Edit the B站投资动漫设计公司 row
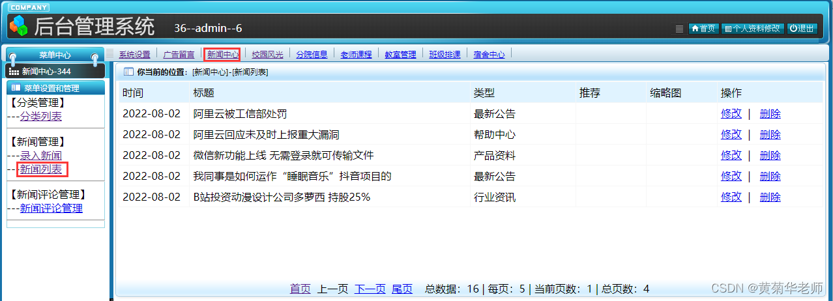This screenshot has width=833, height=301. (x=731, y=197)
